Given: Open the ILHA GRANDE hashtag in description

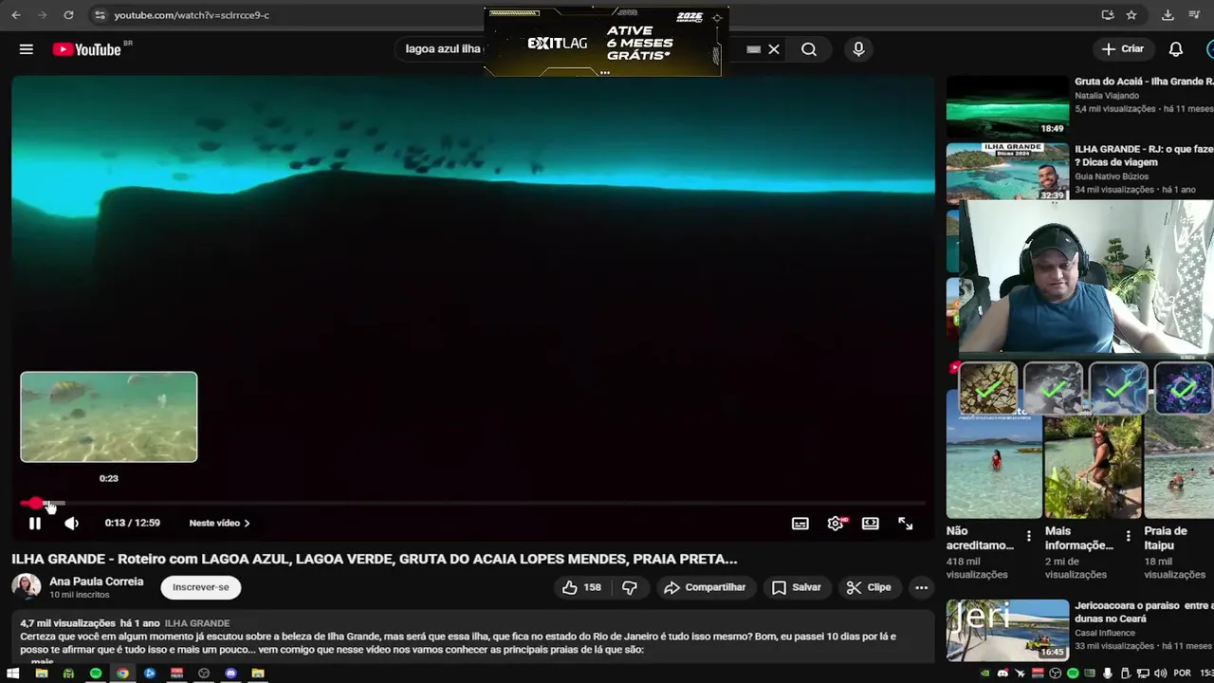Looking at the screenshot, I should click(x=197, y=623).
